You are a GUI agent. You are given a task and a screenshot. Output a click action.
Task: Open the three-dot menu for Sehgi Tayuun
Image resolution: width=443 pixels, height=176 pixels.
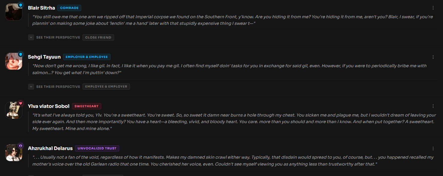click(433, 57)
